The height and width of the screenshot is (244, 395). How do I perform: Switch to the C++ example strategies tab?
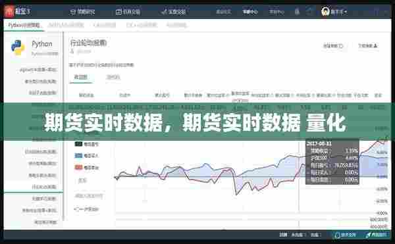click(142, 25)
